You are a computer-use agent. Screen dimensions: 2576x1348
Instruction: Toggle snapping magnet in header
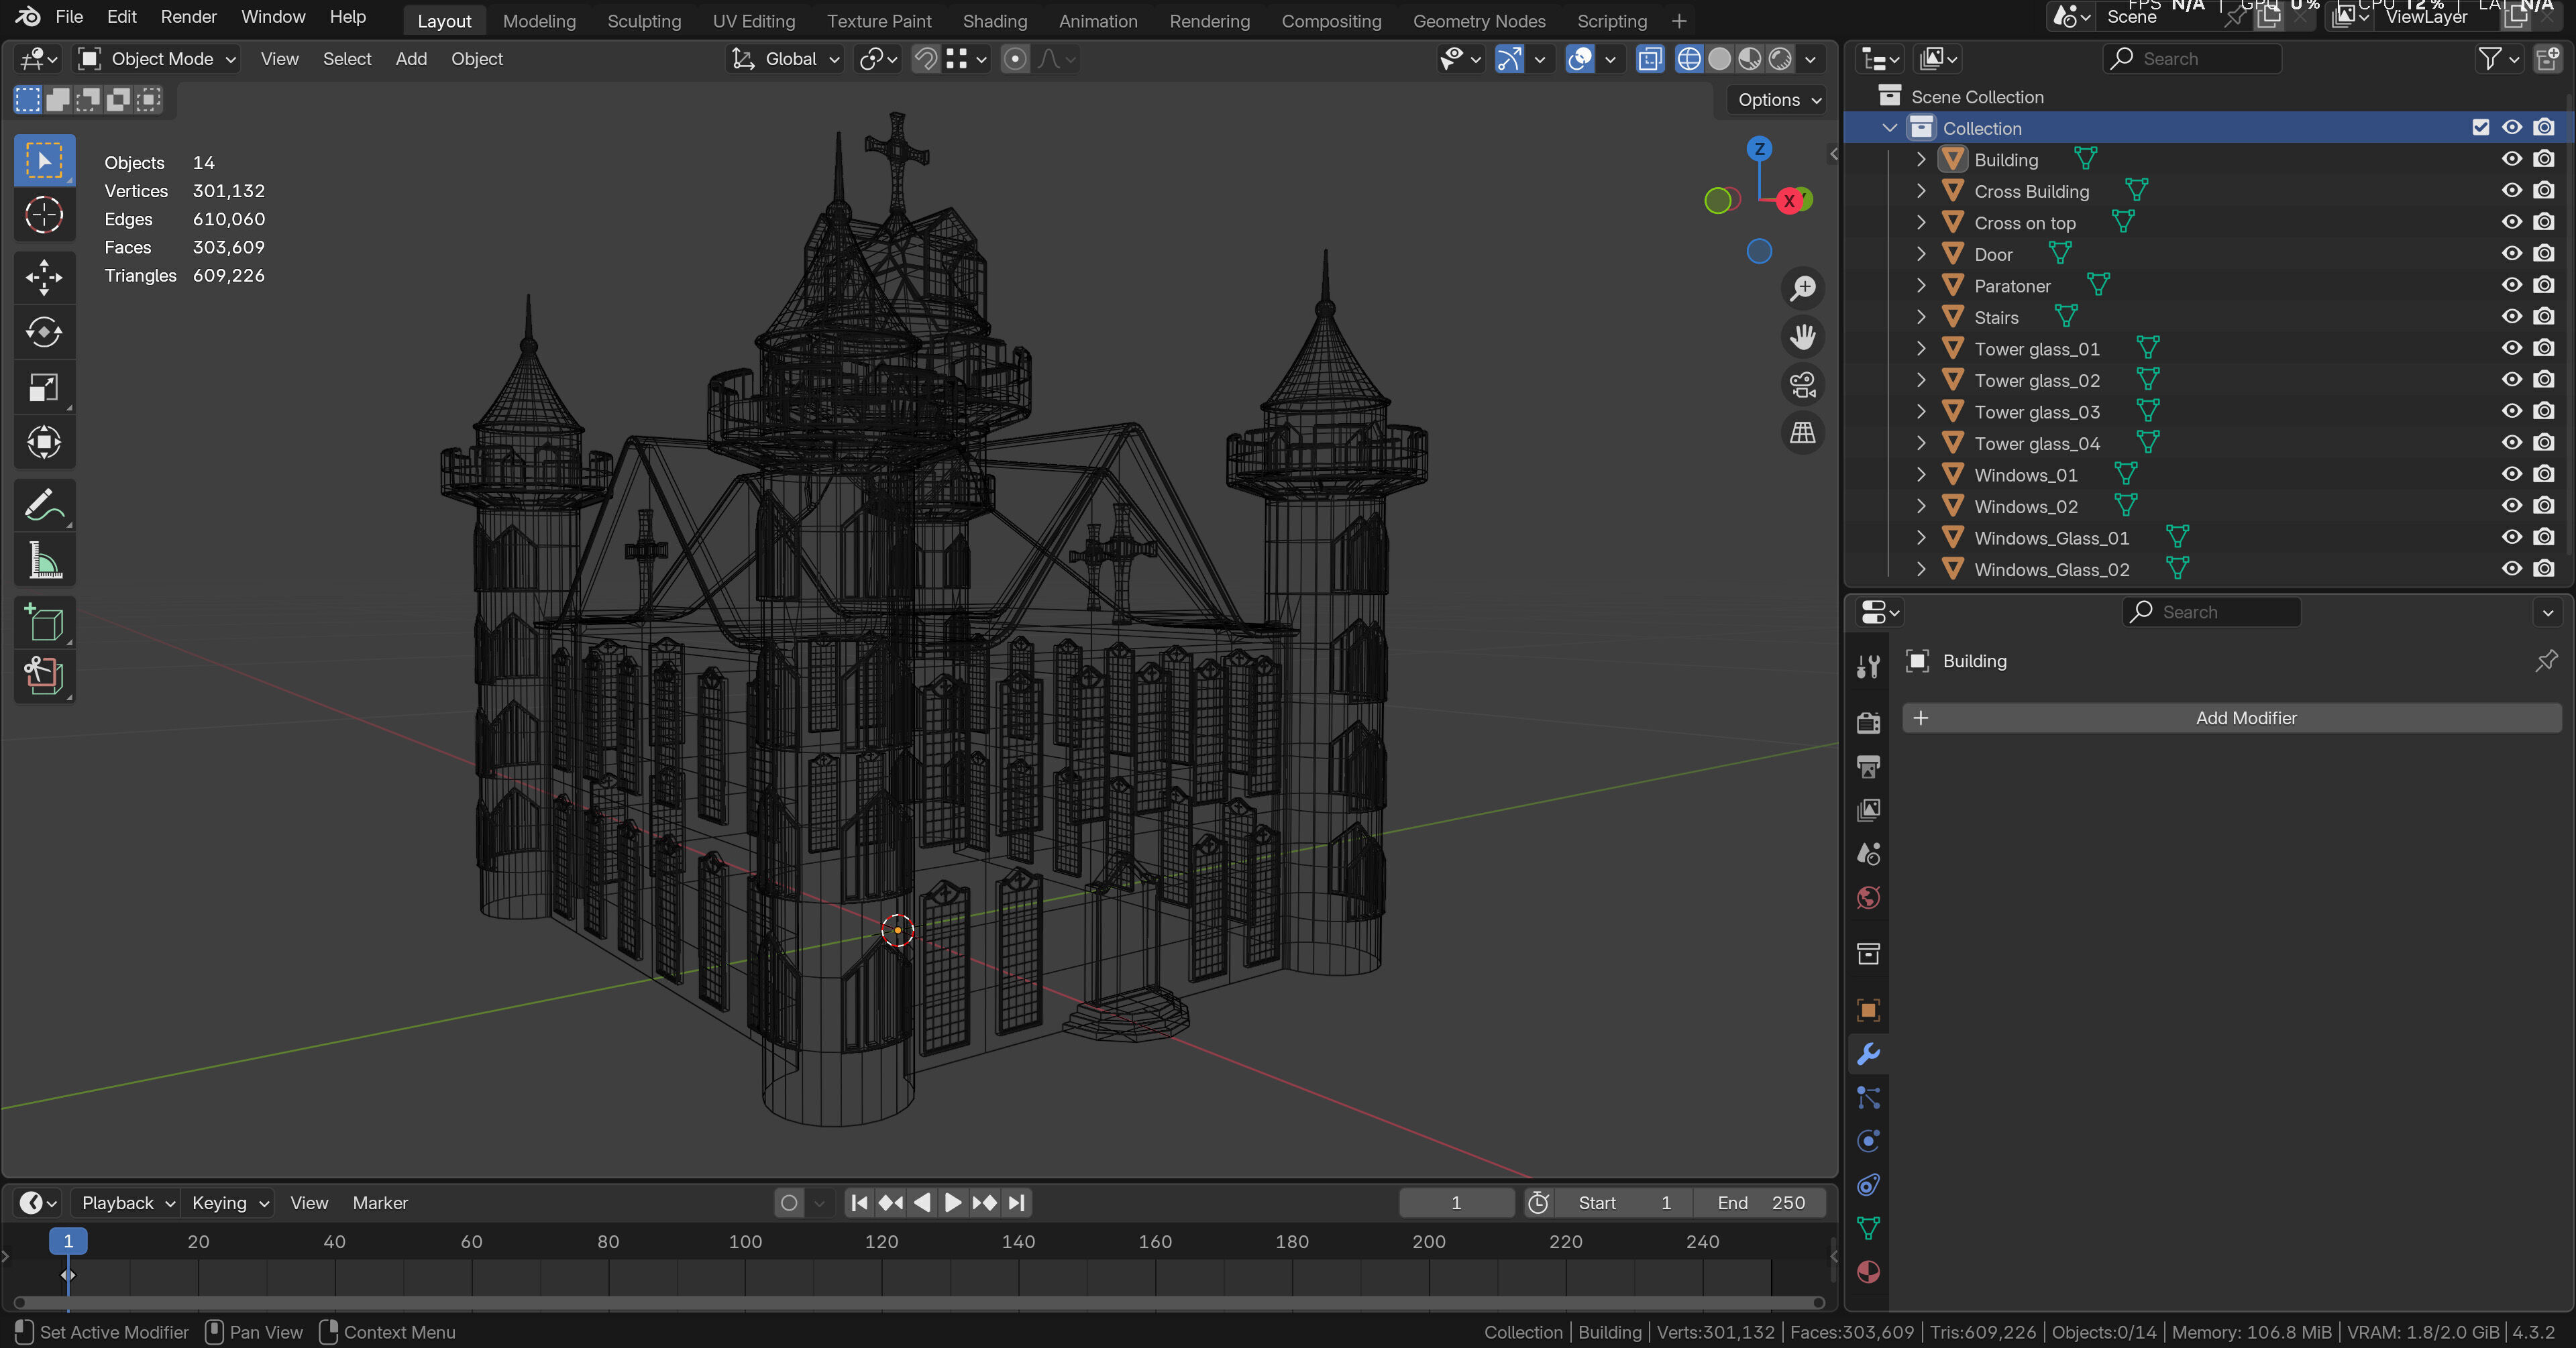click(x=926, y=59)
